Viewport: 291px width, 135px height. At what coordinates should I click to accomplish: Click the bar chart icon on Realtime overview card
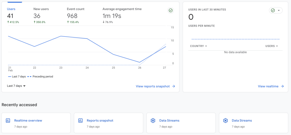tap(8, 121)
